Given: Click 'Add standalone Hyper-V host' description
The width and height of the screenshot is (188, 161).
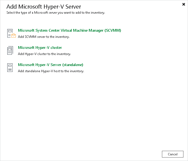Looking at the screenshot, I should (x=51, y=71).
